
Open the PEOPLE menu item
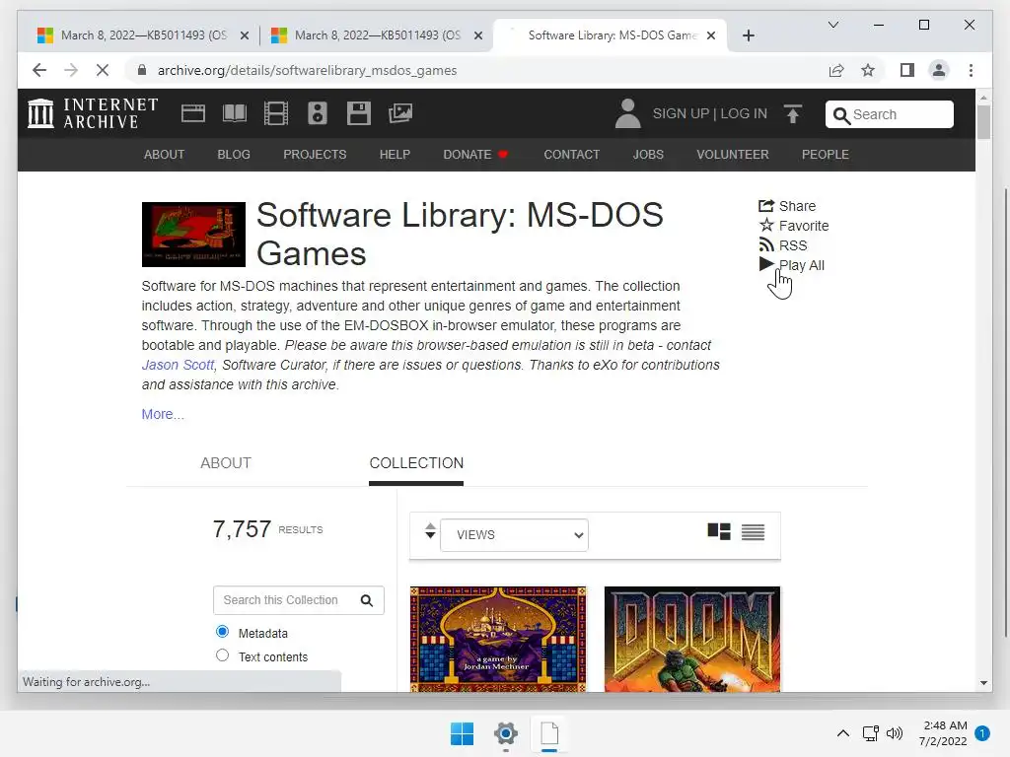click(826, 155)
